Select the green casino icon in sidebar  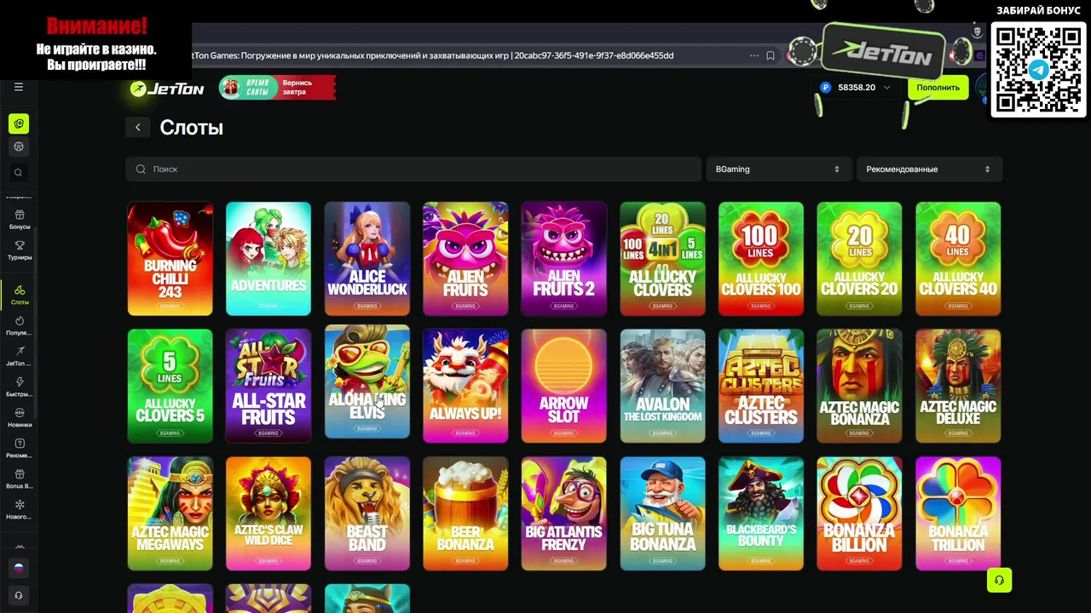click(19, 124)
